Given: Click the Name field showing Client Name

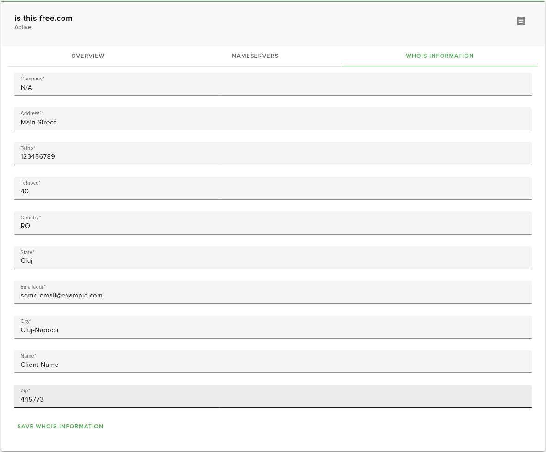Looking at the screenshot, I should (x=273, y=365).
